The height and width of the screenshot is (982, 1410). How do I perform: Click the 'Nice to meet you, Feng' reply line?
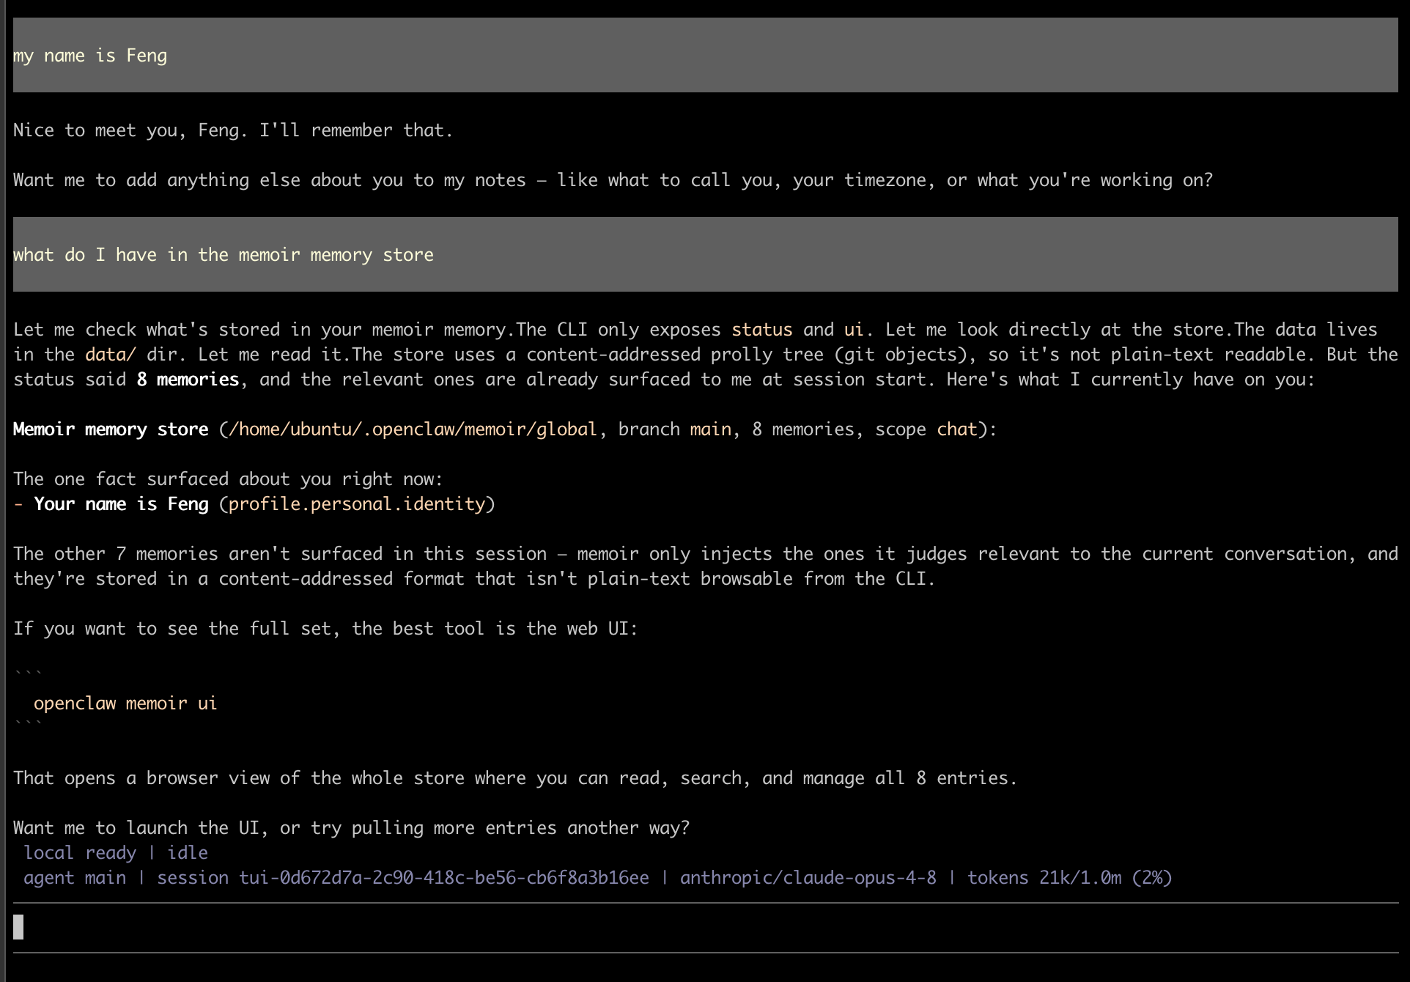tap(233, 130)
